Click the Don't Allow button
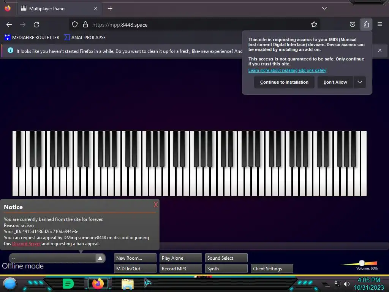Screen dimensions: 389x292 tap(335, 82)
